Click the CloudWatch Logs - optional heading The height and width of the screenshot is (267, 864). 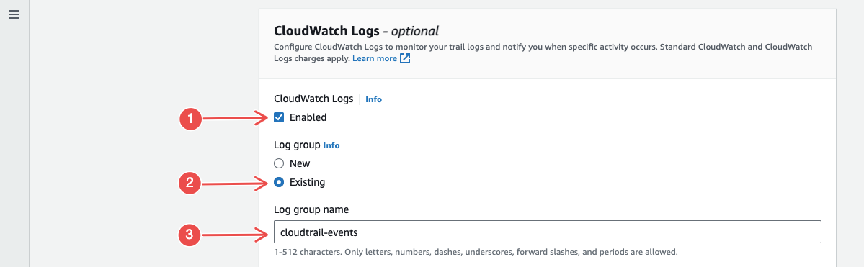[x=356, y=31]
